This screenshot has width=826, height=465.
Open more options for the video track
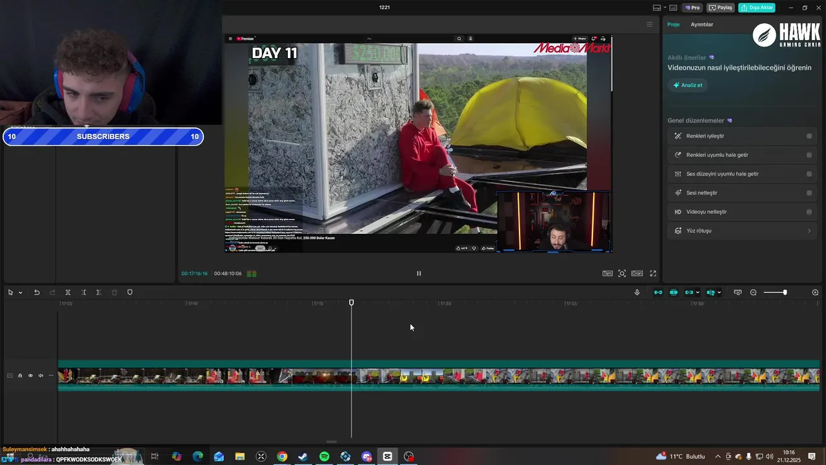(51, 376)
